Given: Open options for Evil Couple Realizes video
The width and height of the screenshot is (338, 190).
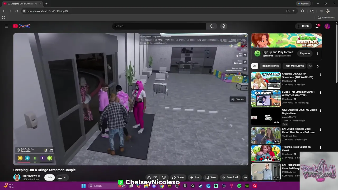Looking at the screenshot, I should coord(320,129).
